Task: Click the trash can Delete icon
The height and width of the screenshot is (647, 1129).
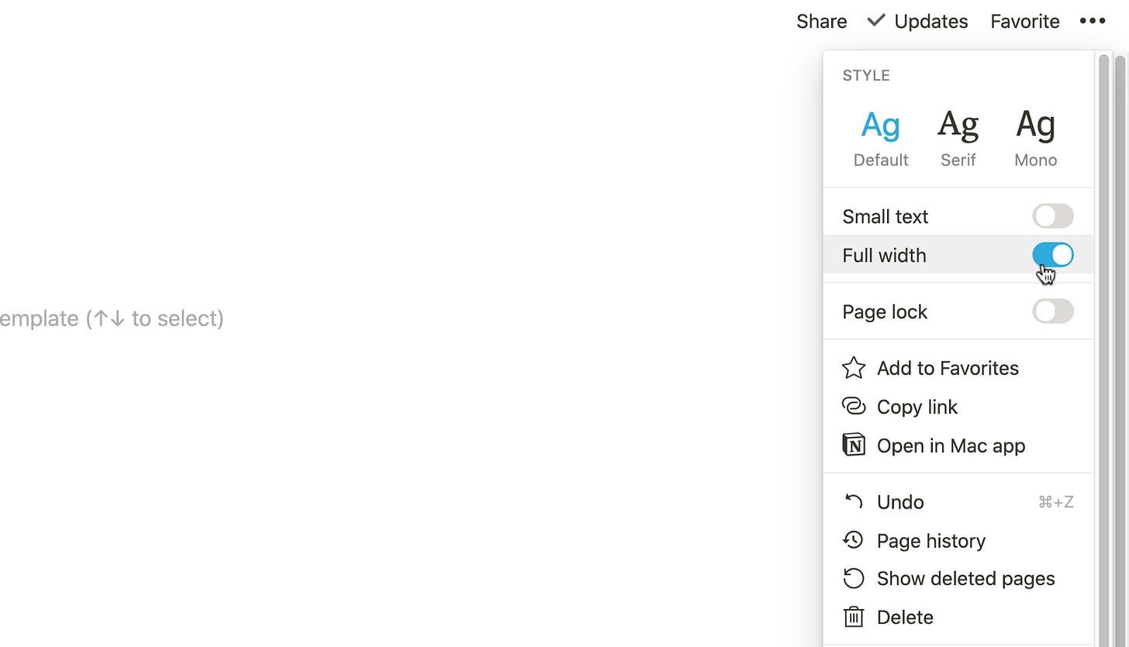Action: 854,617
